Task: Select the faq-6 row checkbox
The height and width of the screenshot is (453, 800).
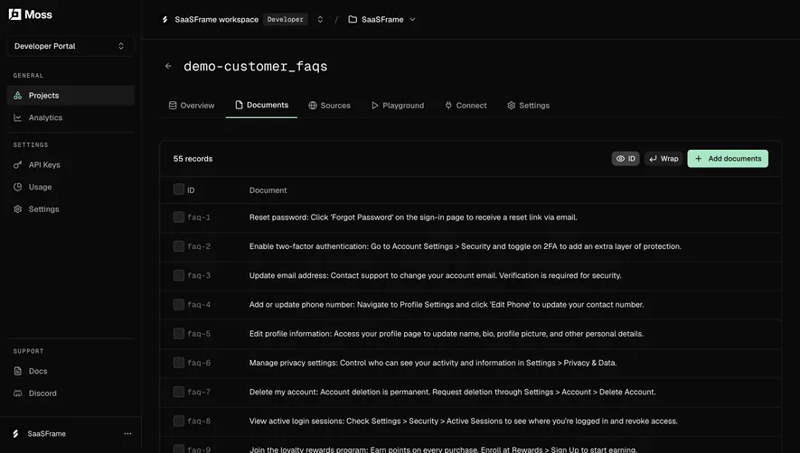Action: click(x=179, y=362)
